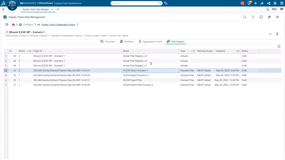Click origin ID ending 14:36:26
The height and width of the screenshot is (160, 285).
click(x=61, y=85)
